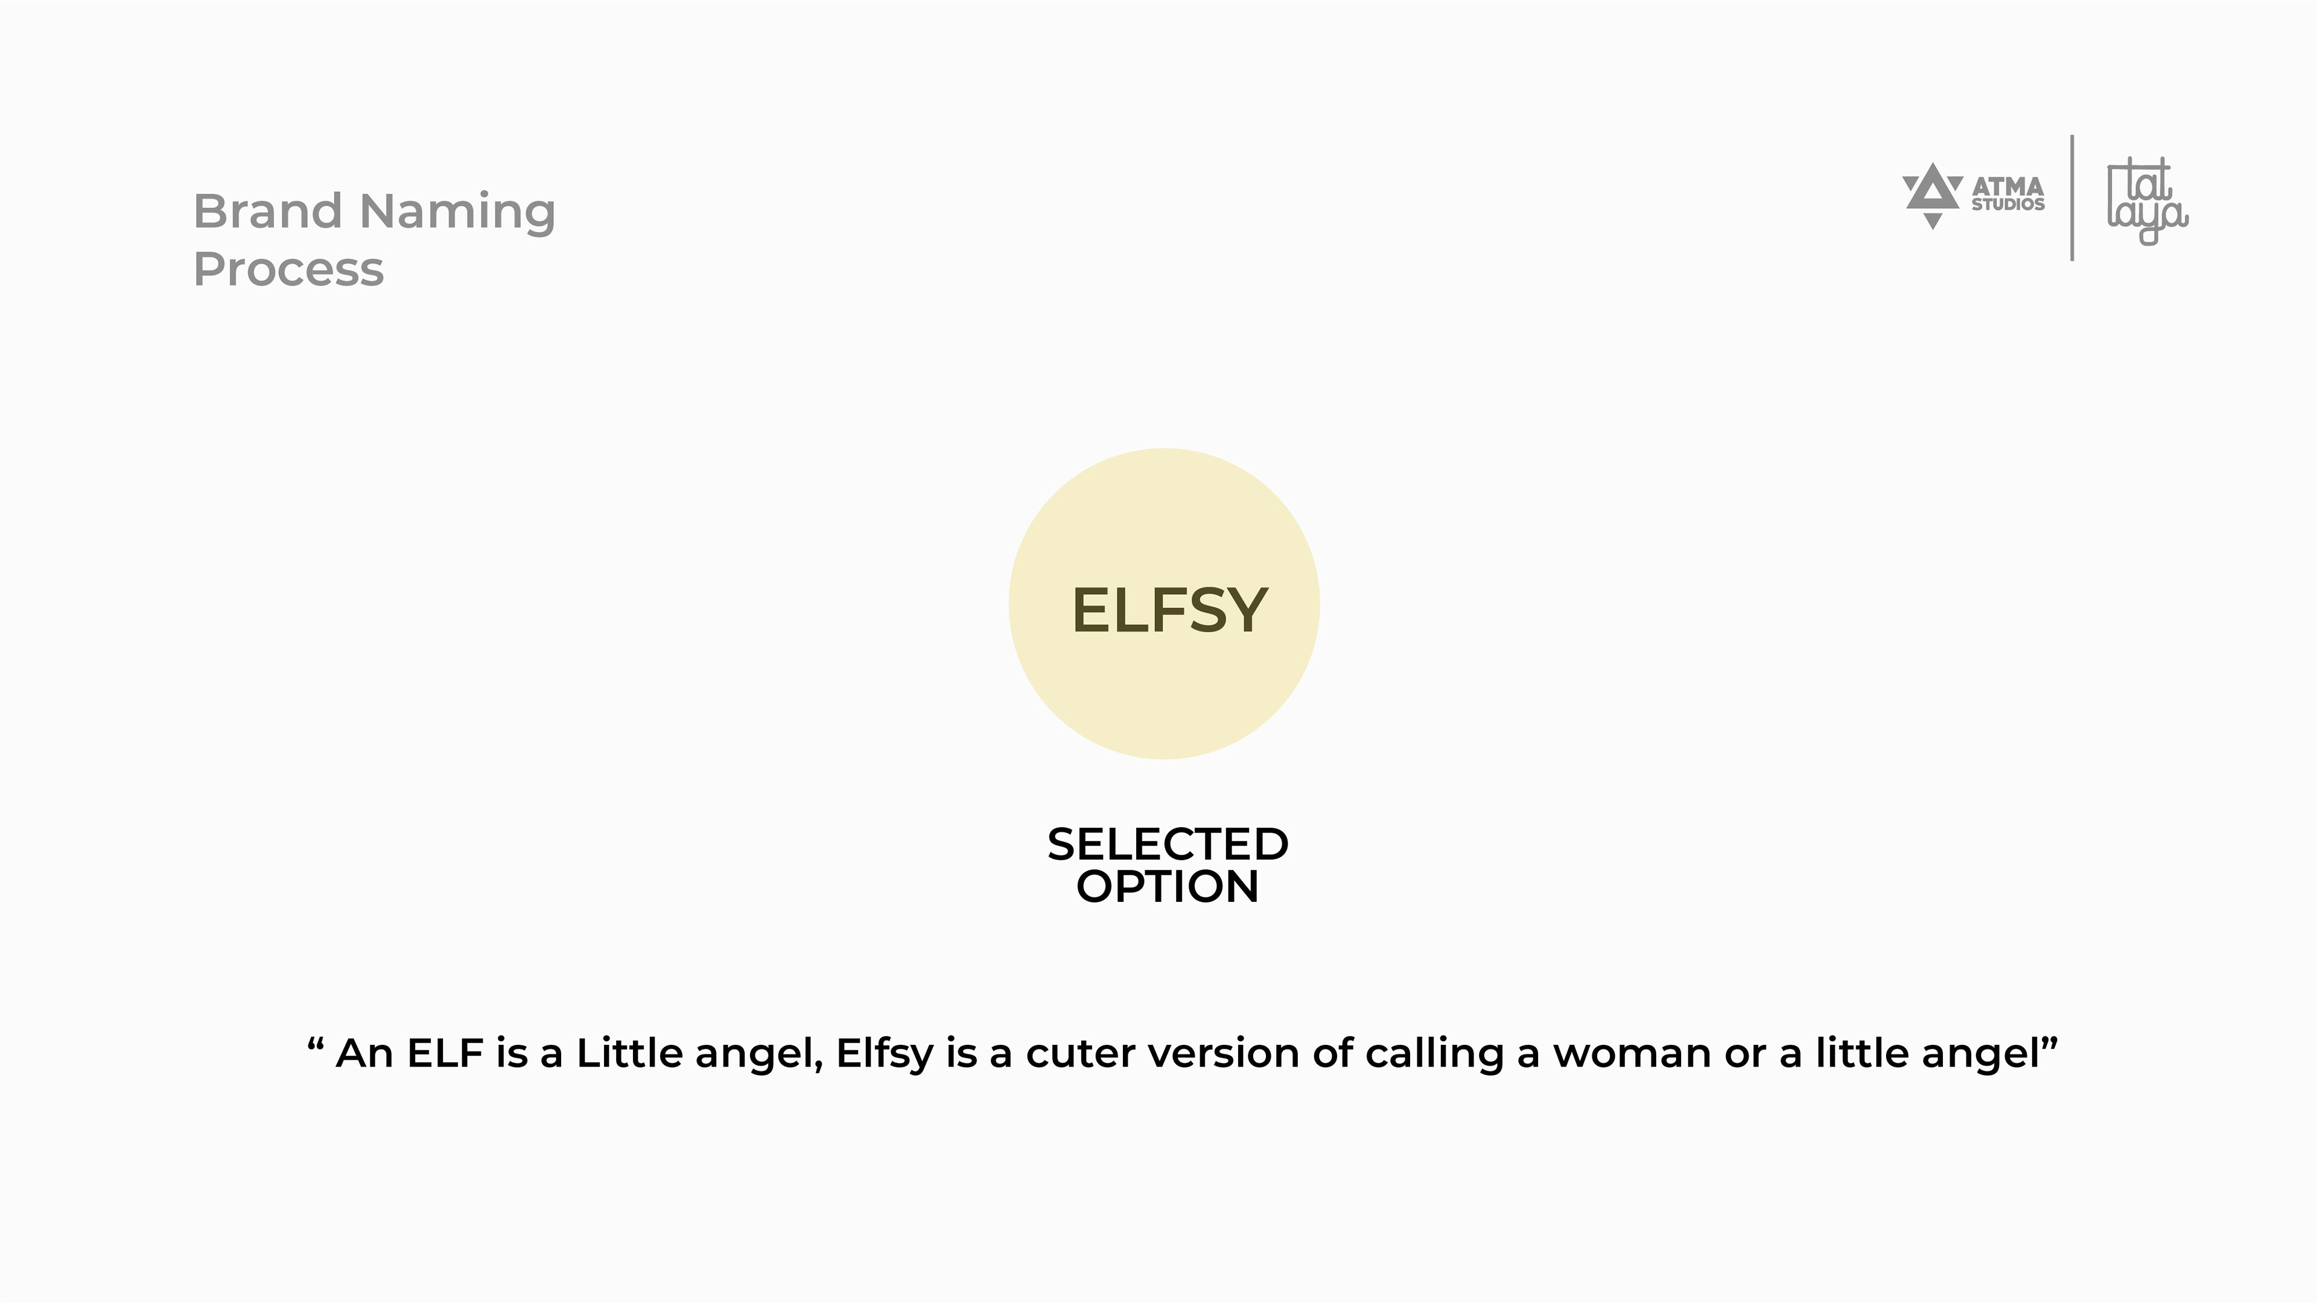
Task: Click the uppercase ELF word in quote
Action: 445,1054
